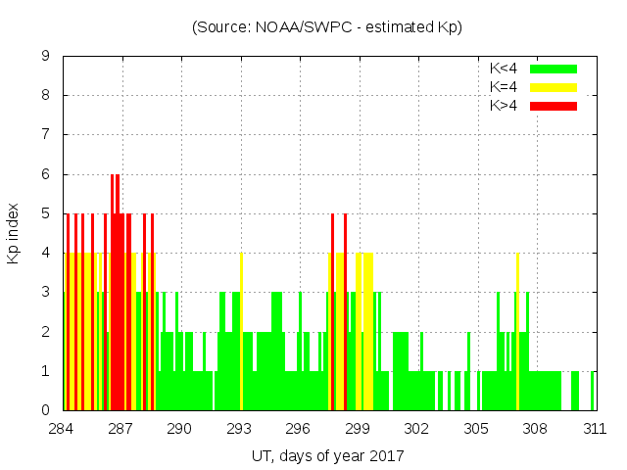Click the isolated yellow bar near day 307
The image size is (627, 470).
pos(517,333)
